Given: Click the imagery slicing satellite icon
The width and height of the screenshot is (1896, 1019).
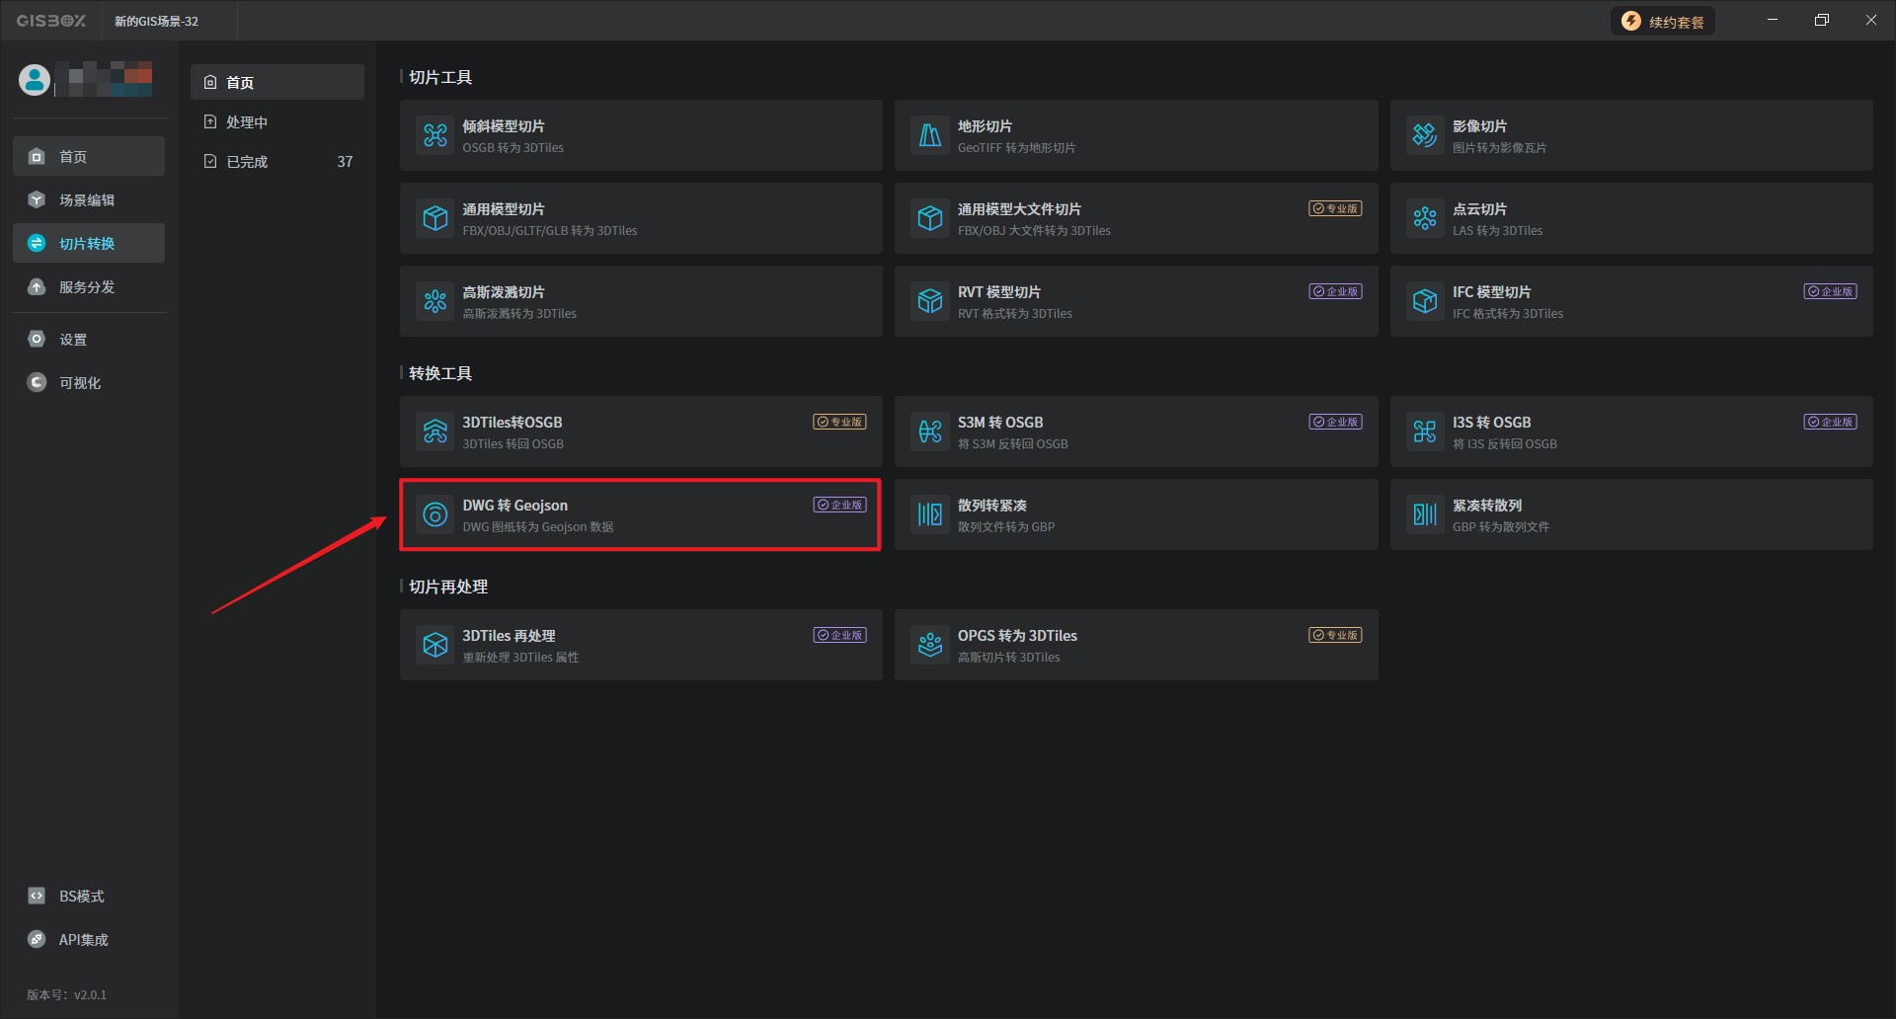Looking at the screenshot, I should (1425, 135).
